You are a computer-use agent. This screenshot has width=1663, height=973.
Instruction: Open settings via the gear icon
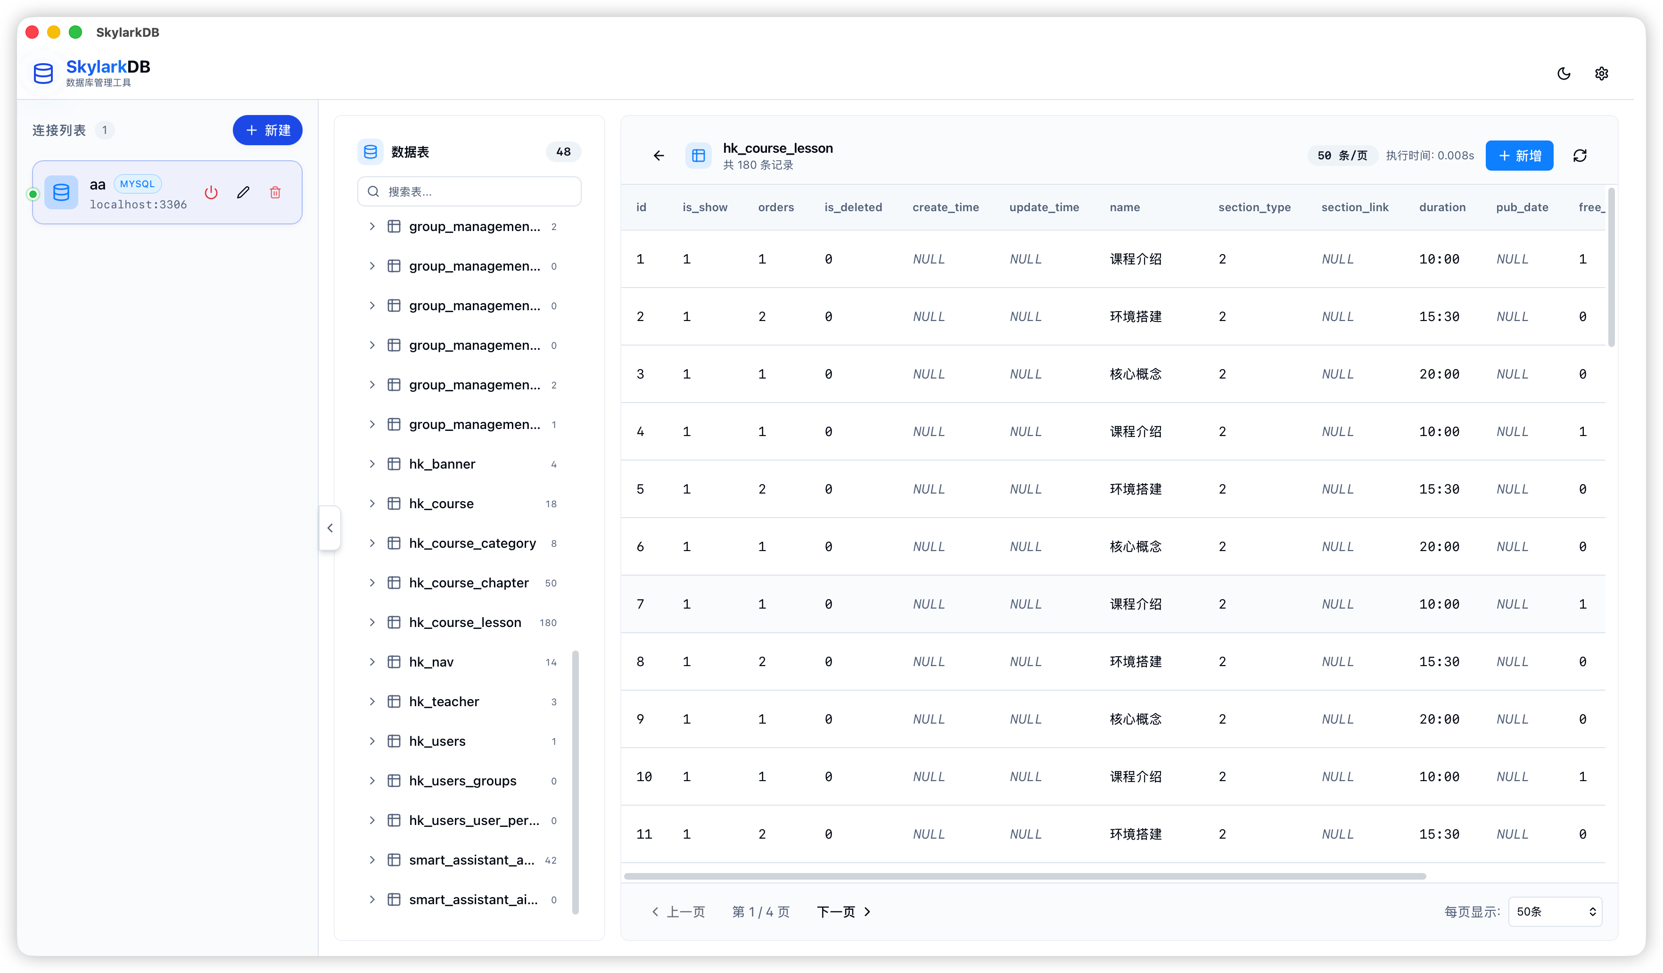pyautogui.click(x=1601, y=73)
